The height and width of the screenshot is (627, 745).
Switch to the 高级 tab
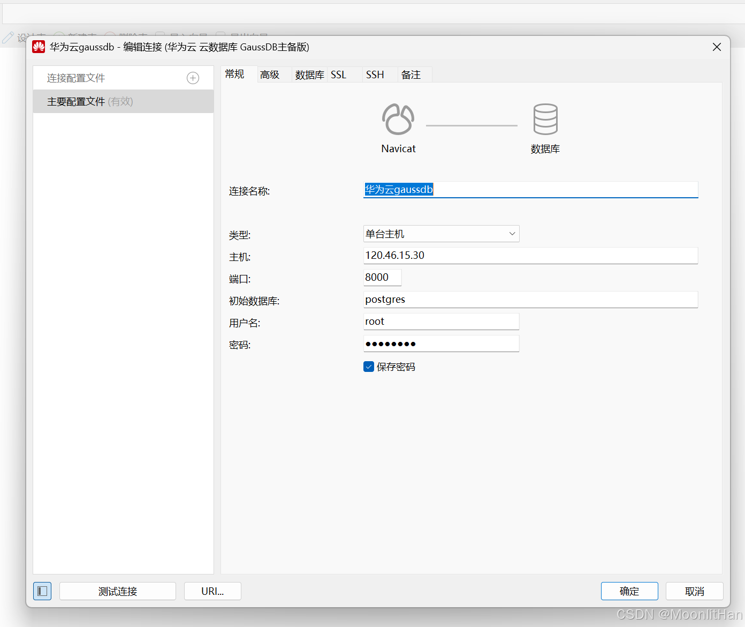270,74
